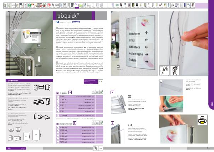Select table row 12 PQAR A4
Screen dimensions: 214x152
point(79,139)
